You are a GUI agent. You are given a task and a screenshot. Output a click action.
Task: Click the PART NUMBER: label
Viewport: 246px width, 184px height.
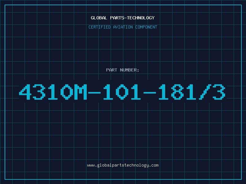[x=123, y=70]
